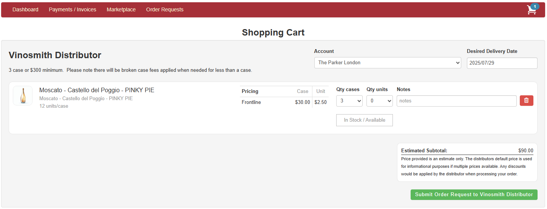Change the Qty cases dropdown

pos(349,101)
